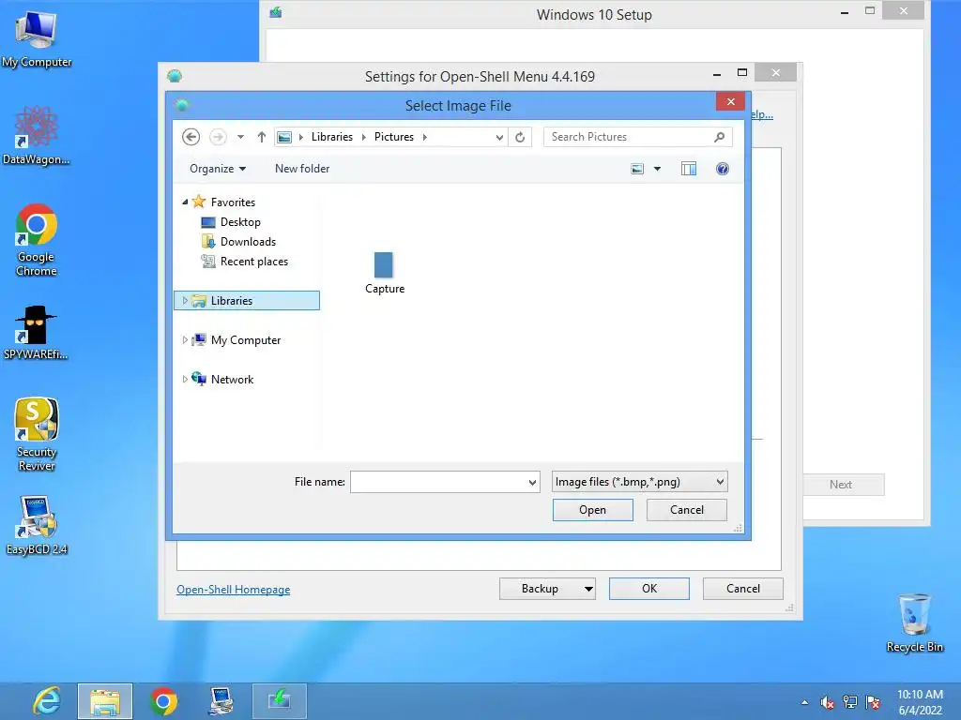Expand arrow after Pictures breadcrumb
The width and height of the screenshot is (961, 720).
click(425, 137)
